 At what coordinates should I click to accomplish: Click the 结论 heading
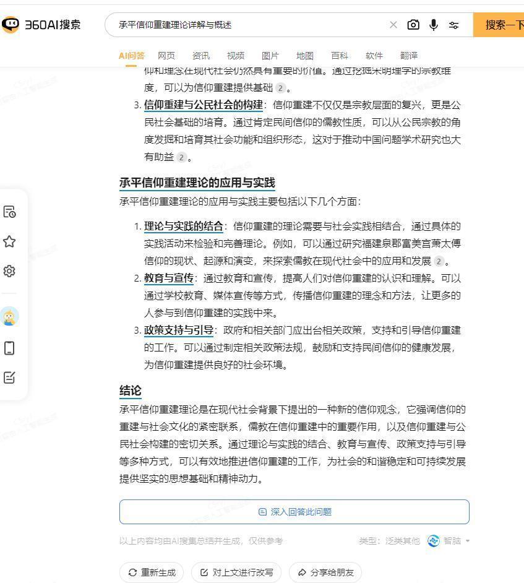click(131, 391)
